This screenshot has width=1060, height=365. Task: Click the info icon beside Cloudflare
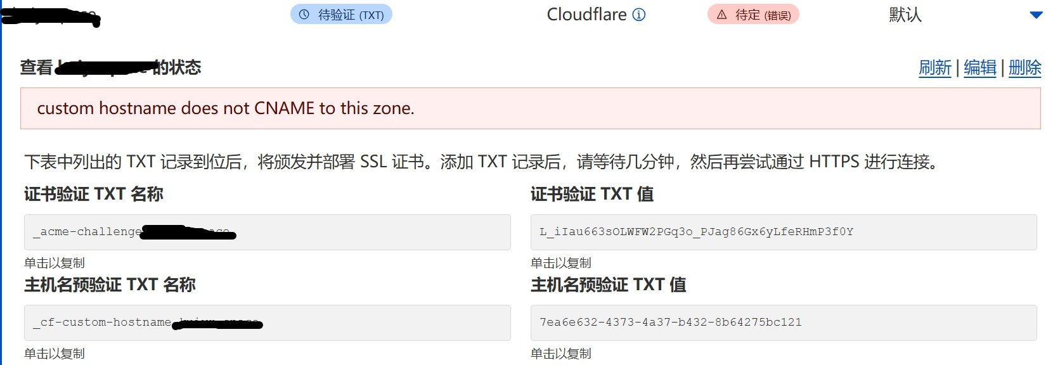coord(640,15)
